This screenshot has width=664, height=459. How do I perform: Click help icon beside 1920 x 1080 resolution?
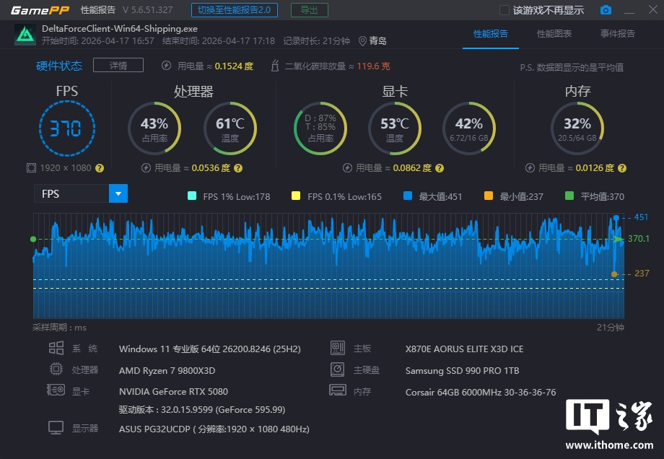(x=100, y=168)
